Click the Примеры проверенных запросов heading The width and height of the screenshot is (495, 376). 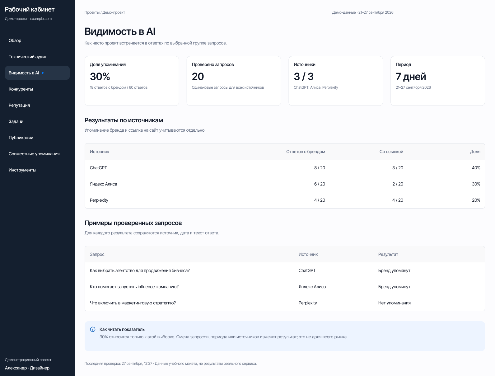(133, 223)
